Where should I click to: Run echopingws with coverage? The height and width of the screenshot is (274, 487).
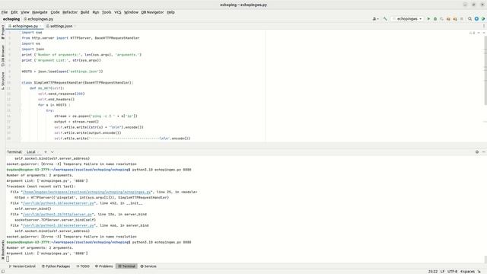coord(441,19)
